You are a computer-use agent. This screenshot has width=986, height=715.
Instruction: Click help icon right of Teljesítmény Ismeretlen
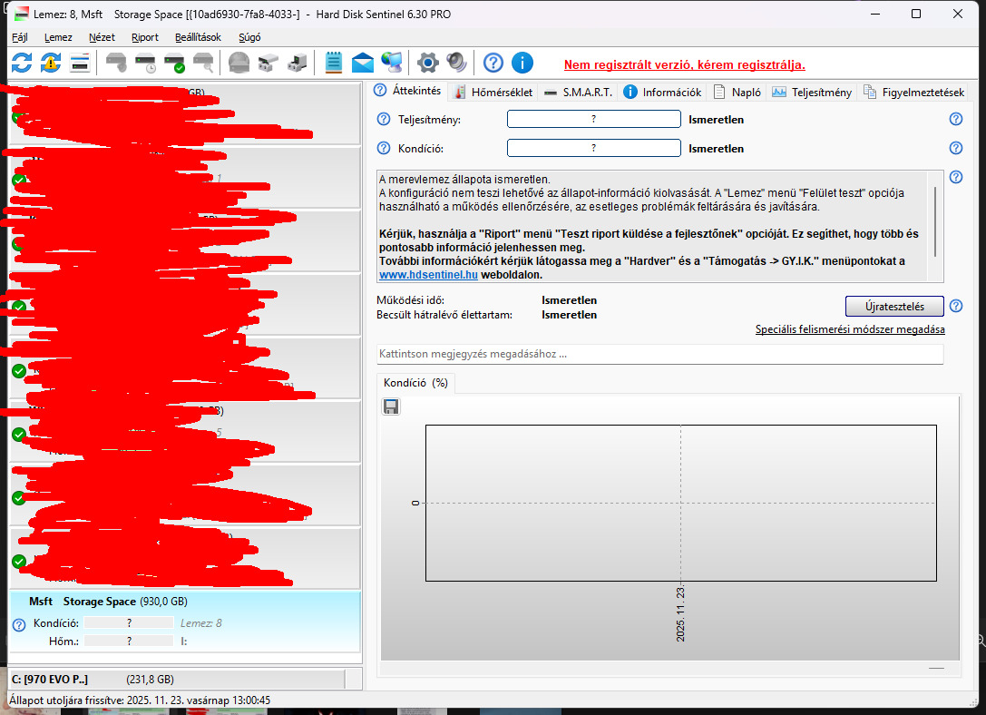(x=956, y=119)
